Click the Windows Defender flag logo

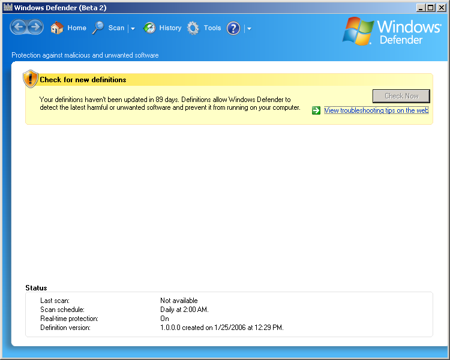(358, 31)
